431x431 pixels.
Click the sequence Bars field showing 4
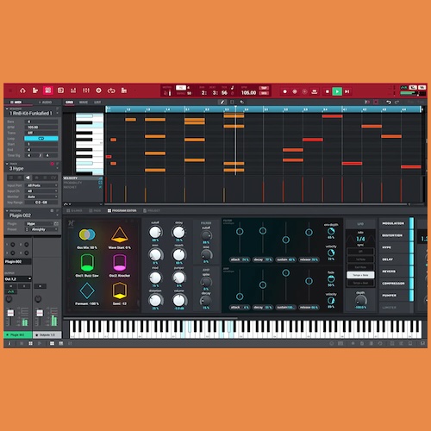(x=41, y=122)
